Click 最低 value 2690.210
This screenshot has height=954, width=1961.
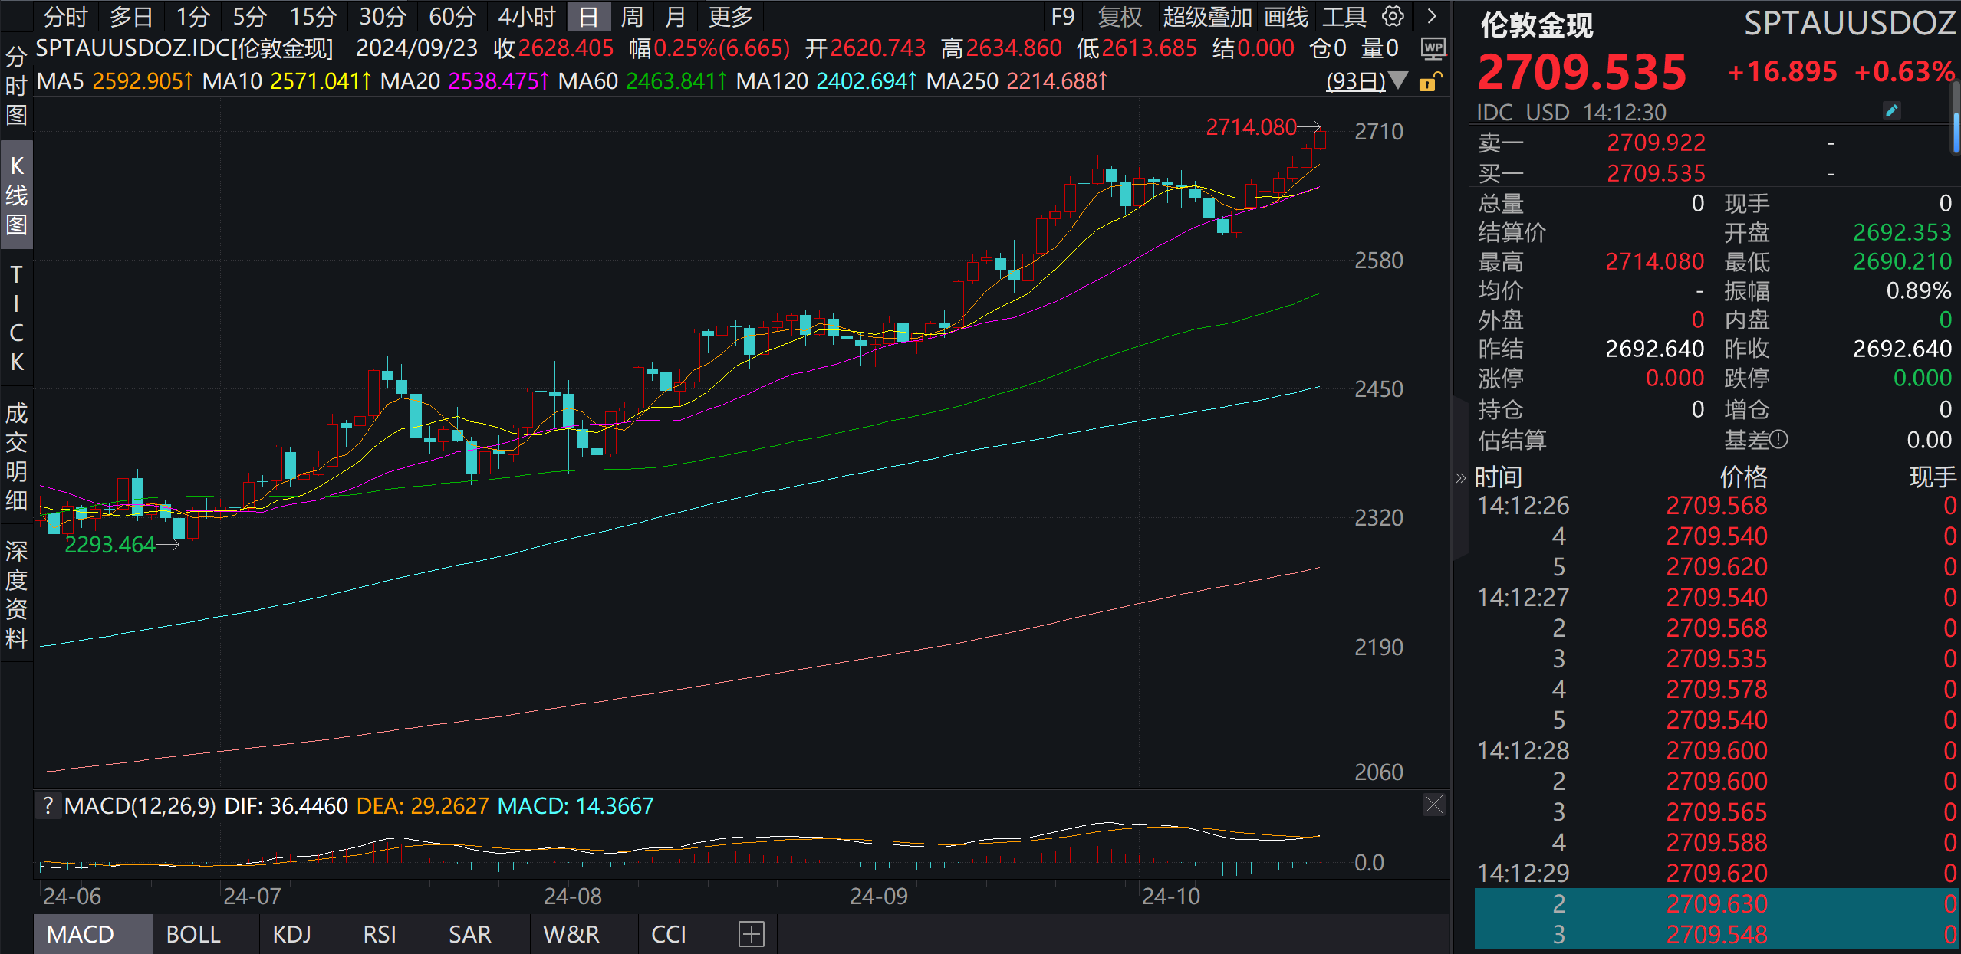coord(1902,261)
